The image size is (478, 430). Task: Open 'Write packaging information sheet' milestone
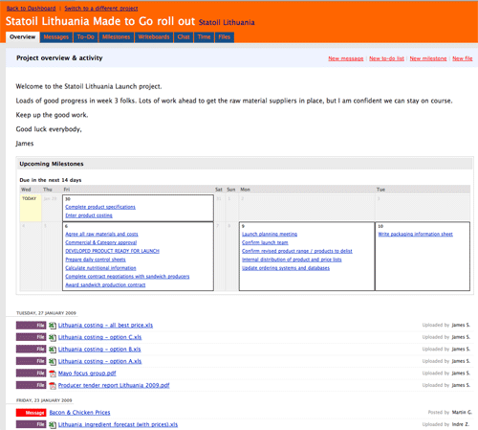[416, 234]
